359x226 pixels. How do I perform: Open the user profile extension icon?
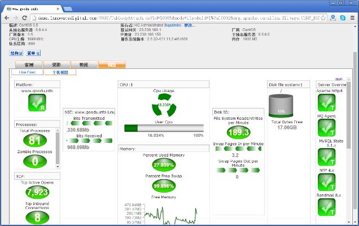[333, 18]
